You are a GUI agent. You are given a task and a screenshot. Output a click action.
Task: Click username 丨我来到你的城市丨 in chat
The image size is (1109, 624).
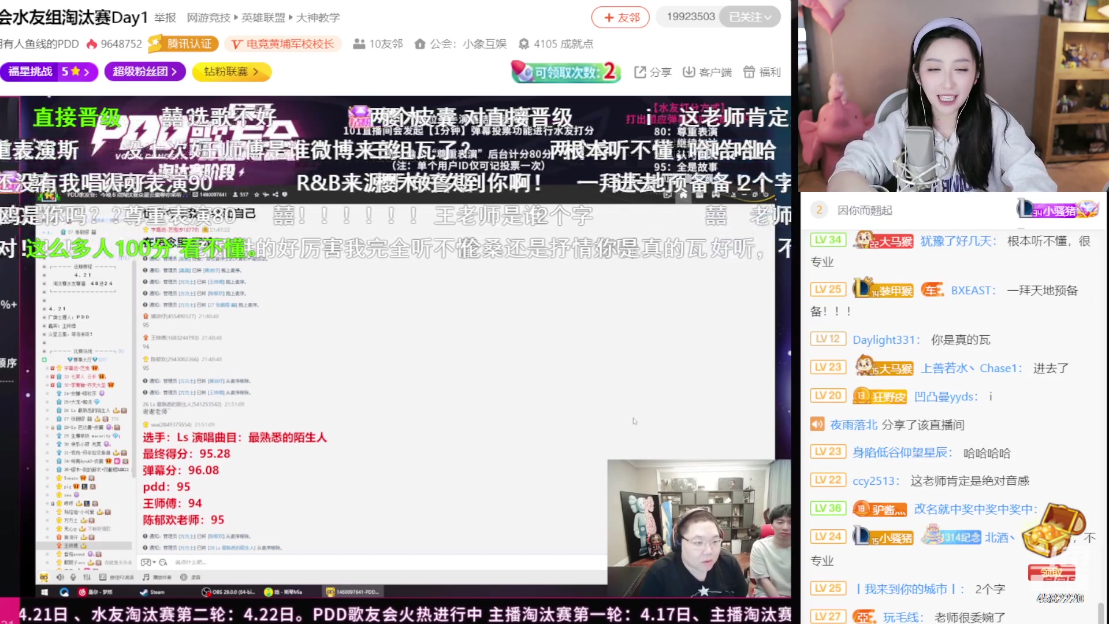tap(909, 589)
